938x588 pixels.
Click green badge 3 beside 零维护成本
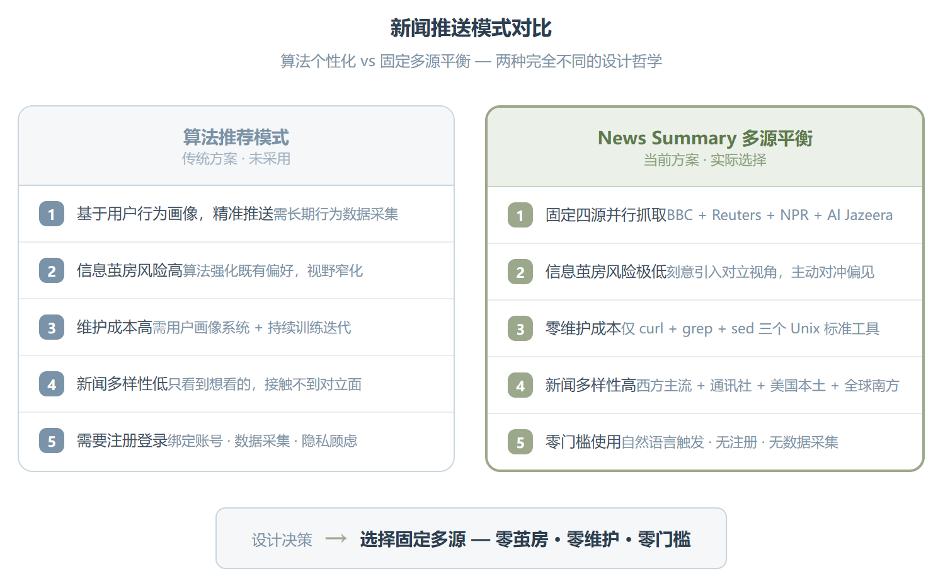click(520, 328)
